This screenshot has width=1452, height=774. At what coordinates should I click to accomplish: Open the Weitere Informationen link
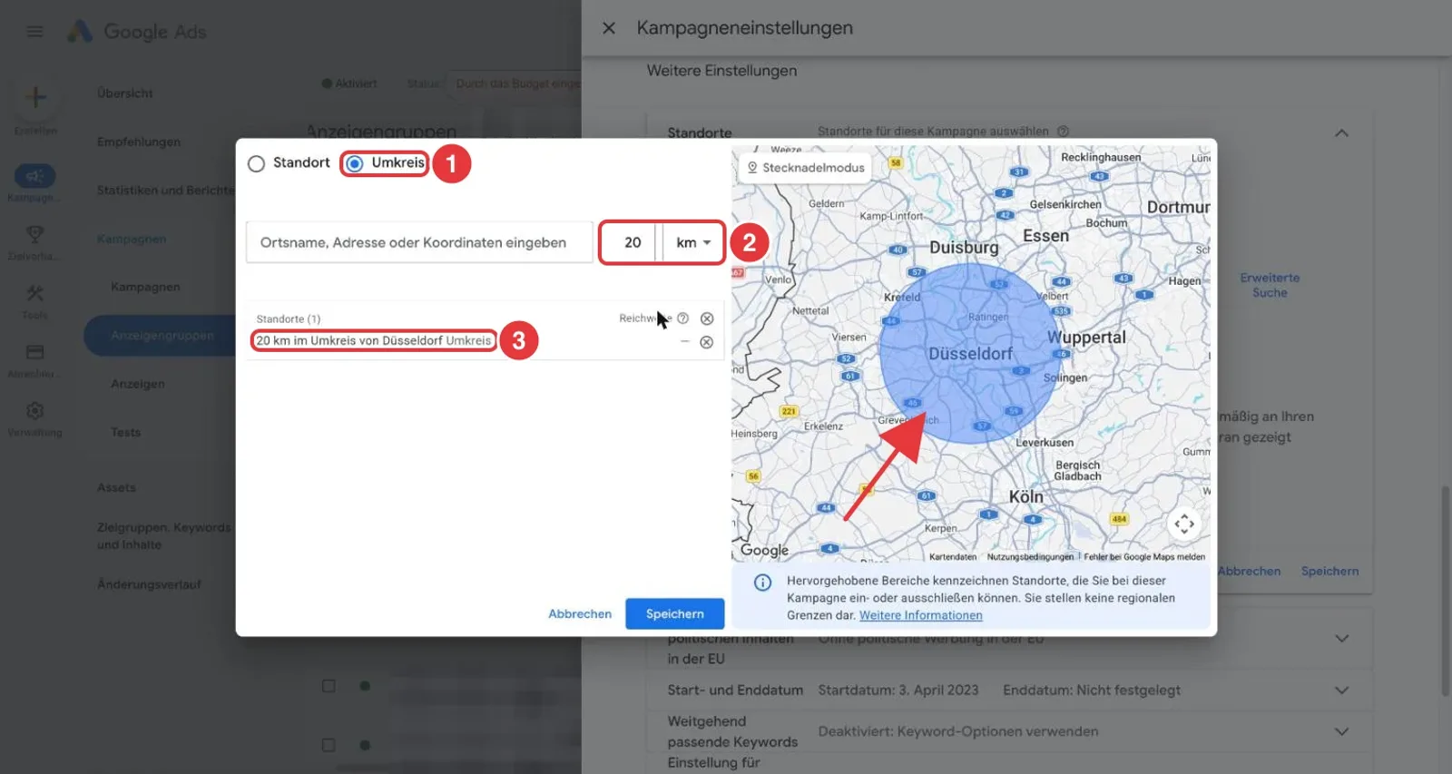point(920,615)
